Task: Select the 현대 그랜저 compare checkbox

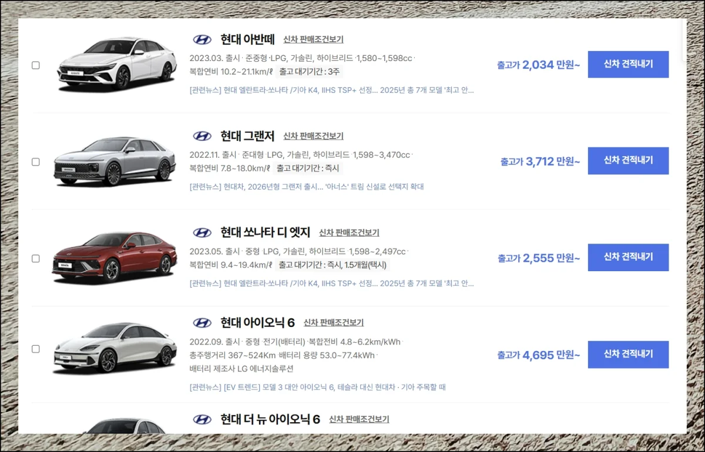Action: (36, 161)
